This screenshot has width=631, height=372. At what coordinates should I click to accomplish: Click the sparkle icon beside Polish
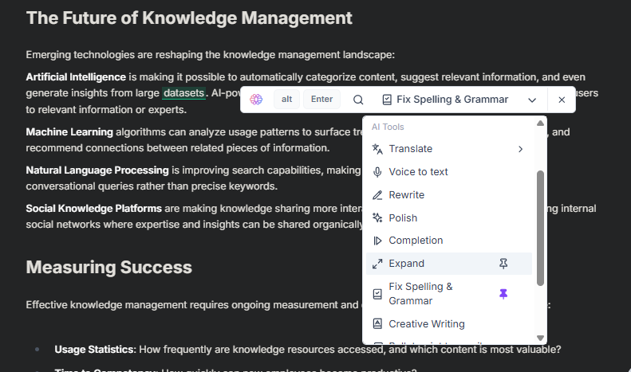[377, 217]
